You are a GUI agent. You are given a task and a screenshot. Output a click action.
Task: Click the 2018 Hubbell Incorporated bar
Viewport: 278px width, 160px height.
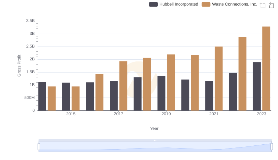point(138,94)
